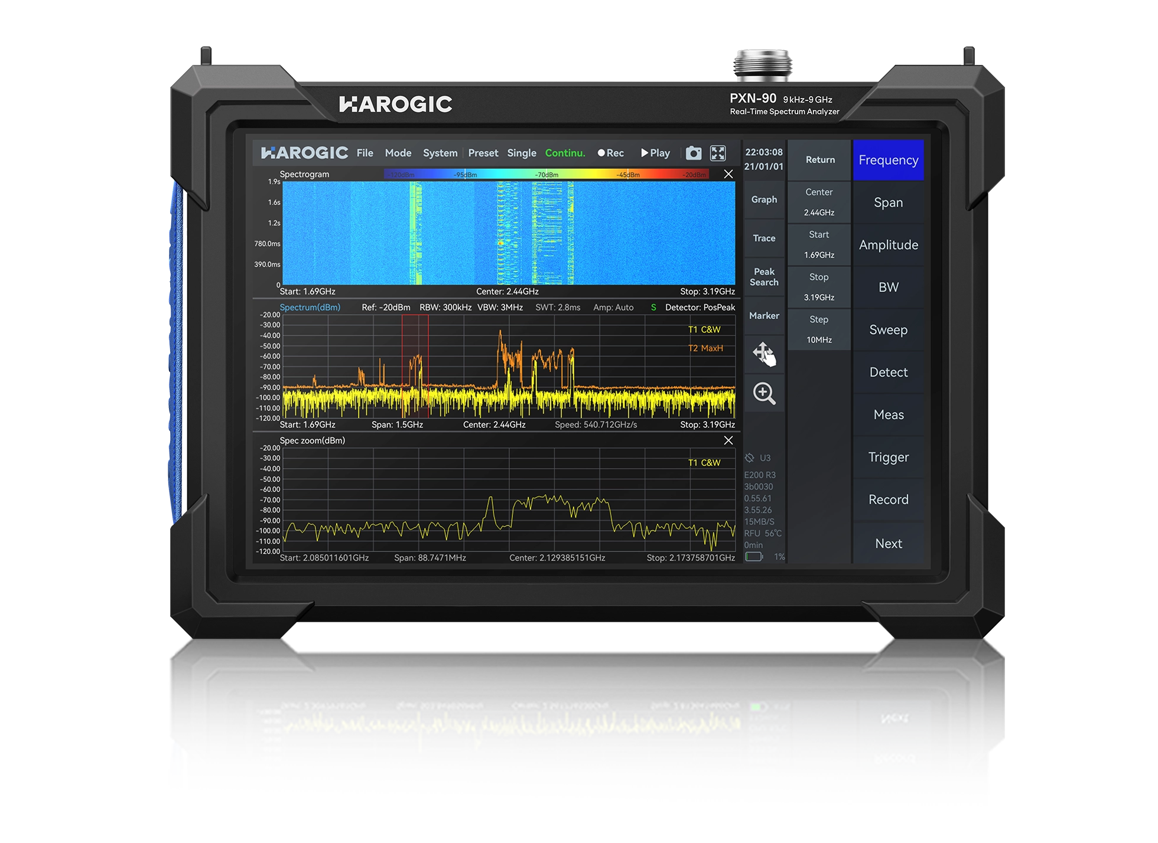Open the System menu
The image size is (1158, 843).
coord(440,153)
